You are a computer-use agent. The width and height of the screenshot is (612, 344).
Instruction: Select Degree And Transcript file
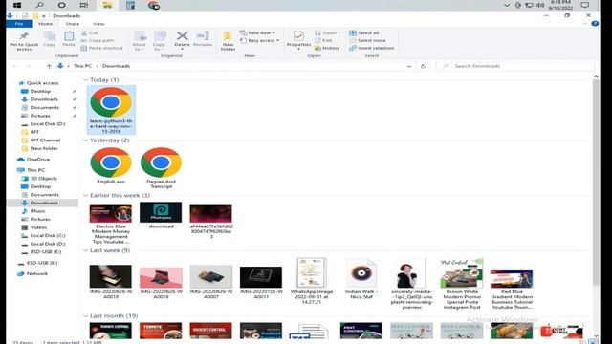coord(161,168)
